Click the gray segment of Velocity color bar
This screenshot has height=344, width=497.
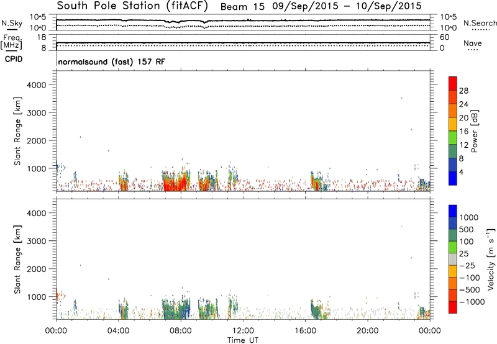click(453, 260)
